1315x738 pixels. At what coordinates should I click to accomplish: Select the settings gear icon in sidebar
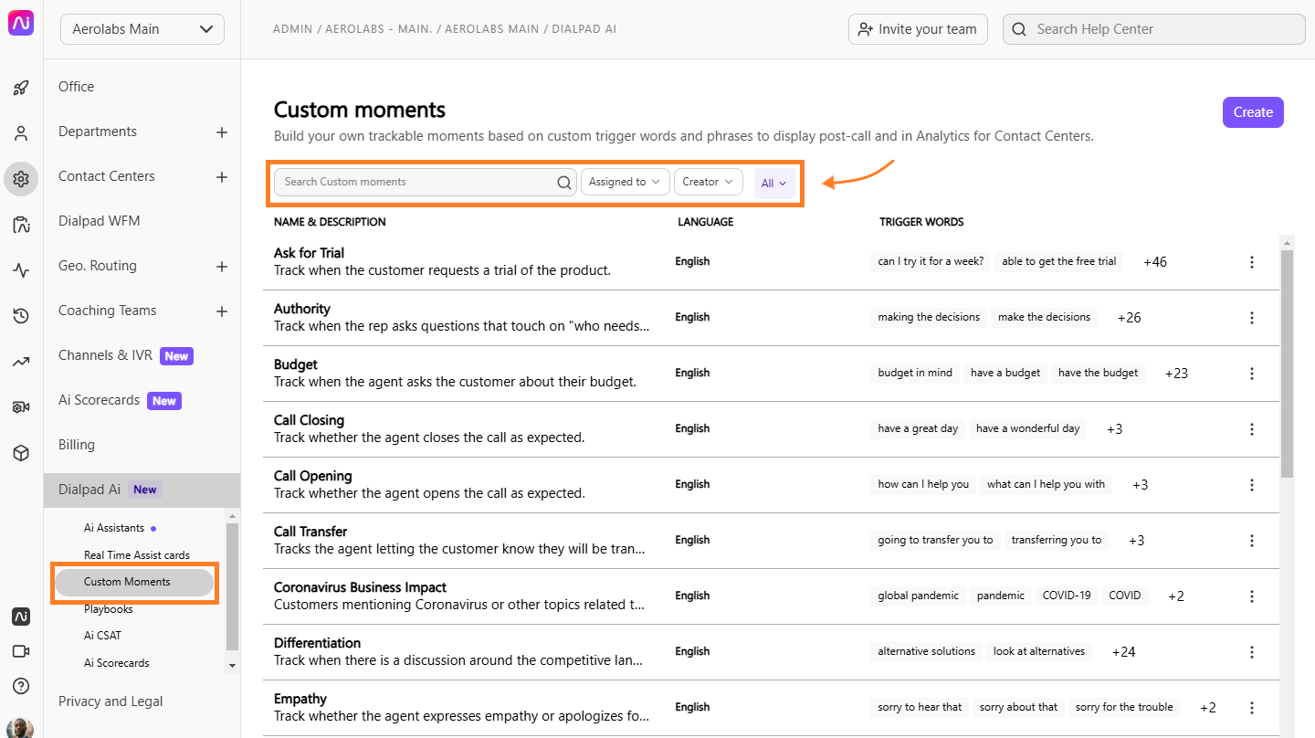[21, 179]
